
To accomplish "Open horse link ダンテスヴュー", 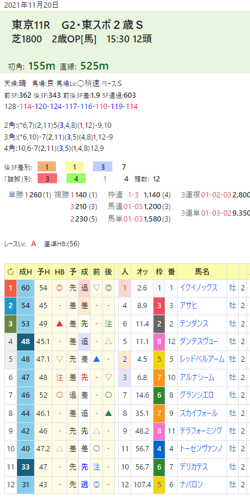I will tap(199, 342).
